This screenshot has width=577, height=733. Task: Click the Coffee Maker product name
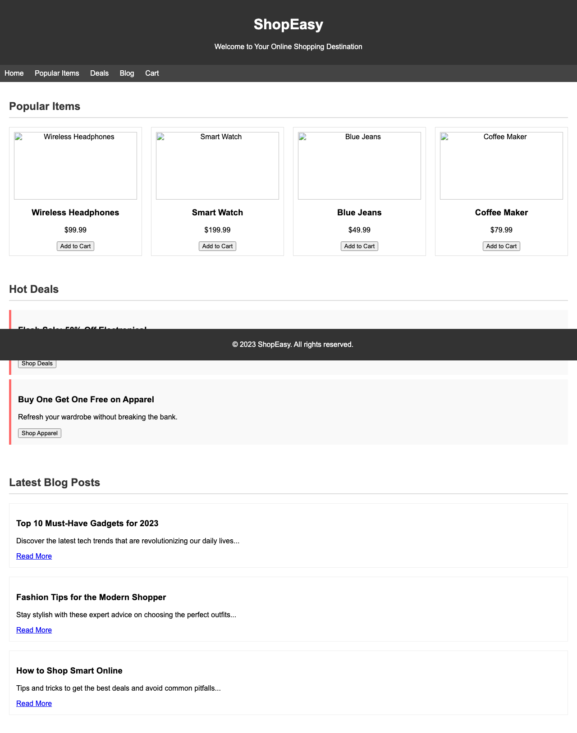pyautogui.click(x=501, y=213)
